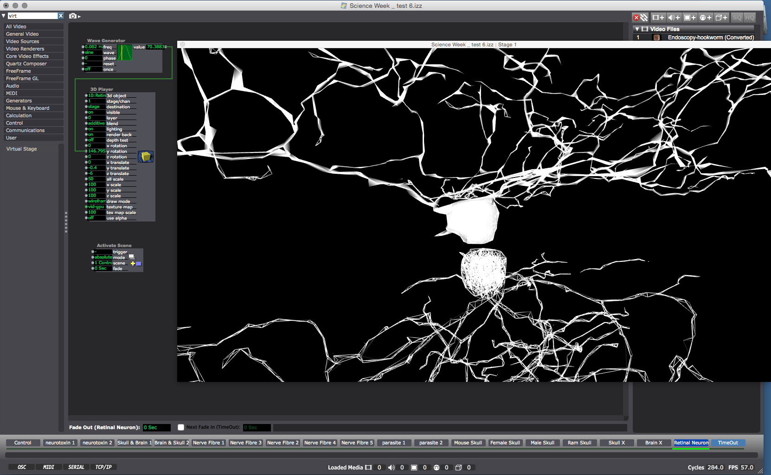This screenshot has width=771, height=475.
Task: Click the red X broken-link media icon
Action: pyautogui.click(x=641, y=18)
